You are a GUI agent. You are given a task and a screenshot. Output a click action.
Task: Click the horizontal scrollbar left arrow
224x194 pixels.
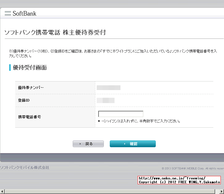coord(2,192)
